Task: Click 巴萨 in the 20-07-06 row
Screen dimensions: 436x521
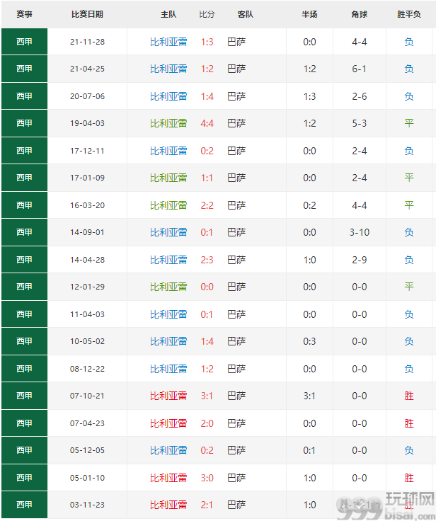Action: pos(236,96)
